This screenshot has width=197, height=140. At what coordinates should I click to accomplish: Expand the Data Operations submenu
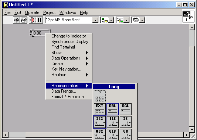point(69,58)
